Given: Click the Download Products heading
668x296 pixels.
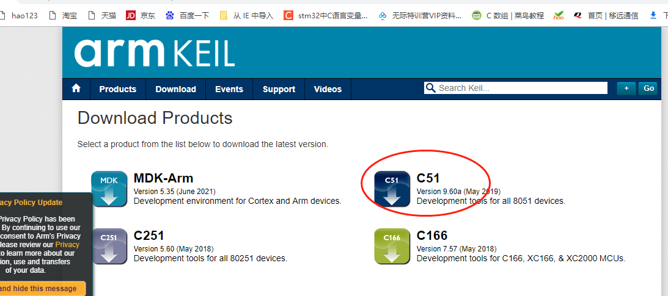Looking at the screenshot, I should 155,118.
